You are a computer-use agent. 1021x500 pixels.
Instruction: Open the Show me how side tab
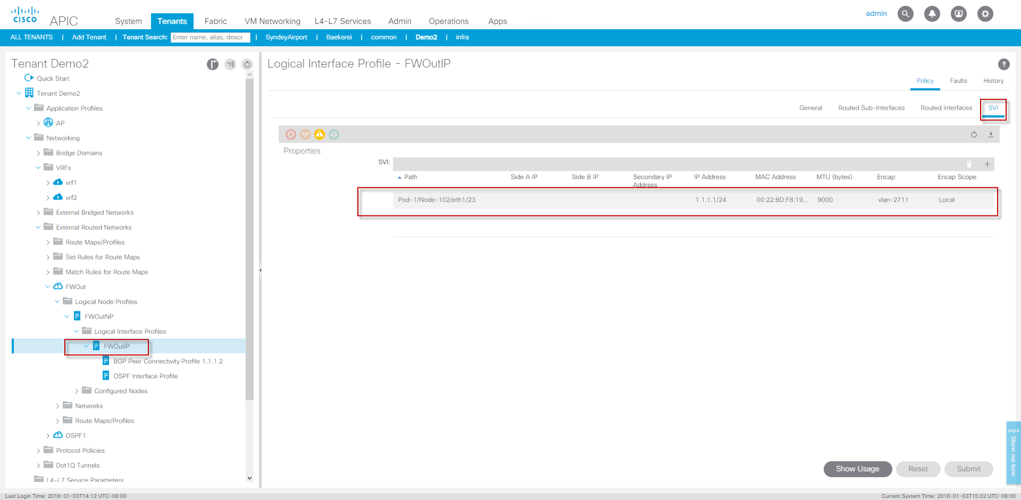pos(1013,453)
